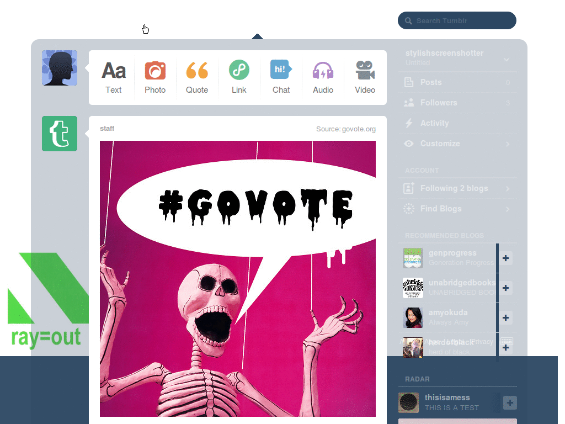Click the unabridgedbooks avatar thumbnail
The height and width of the screenshot is (424, 565).
click(413, 288)
